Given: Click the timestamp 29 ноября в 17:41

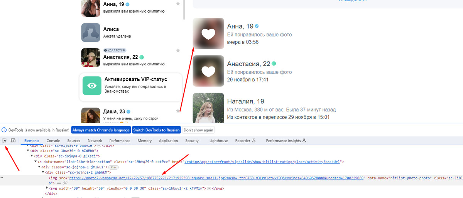Looking at the screenshot, I should (248, 80).
